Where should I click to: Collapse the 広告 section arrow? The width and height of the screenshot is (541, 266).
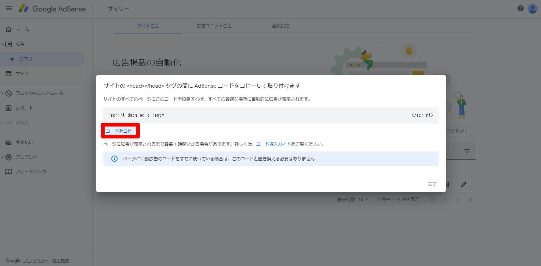[x=3, y=44]
